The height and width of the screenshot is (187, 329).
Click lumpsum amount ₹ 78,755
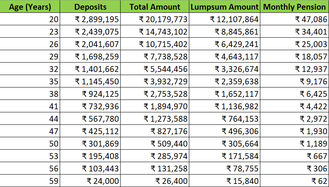(x=242, y=169)
